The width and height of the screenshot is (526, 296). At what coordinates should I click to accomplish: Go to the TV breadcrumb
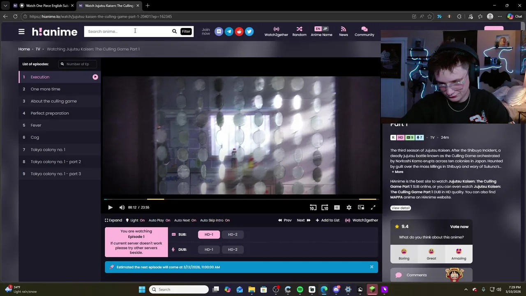pos(38,49)
